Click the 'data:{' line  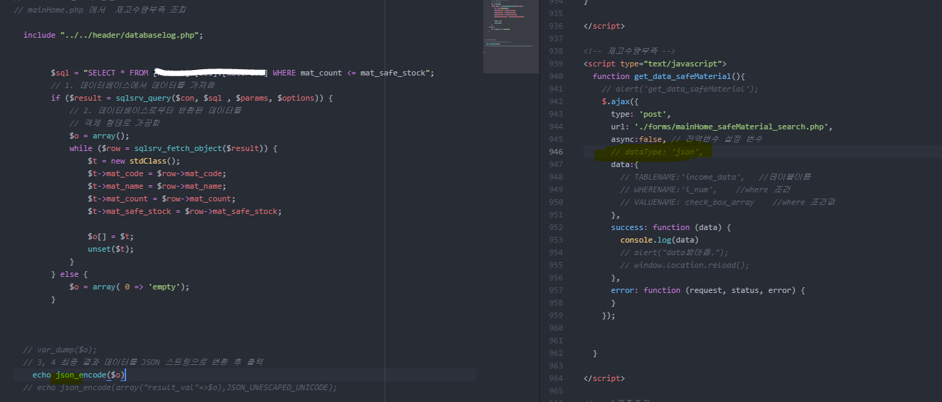tap(625, 164)
